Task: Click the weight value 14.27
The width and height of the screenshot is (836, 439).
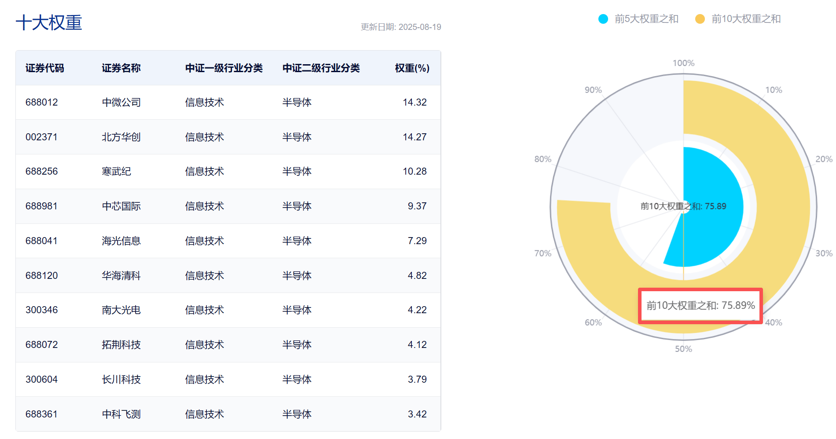Action: (415, 137)
